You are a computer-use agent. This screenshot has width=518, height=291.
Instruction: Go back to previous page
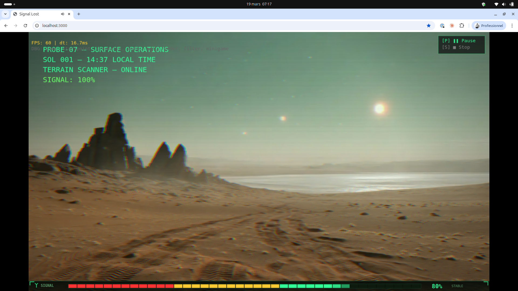pos(6,26)
